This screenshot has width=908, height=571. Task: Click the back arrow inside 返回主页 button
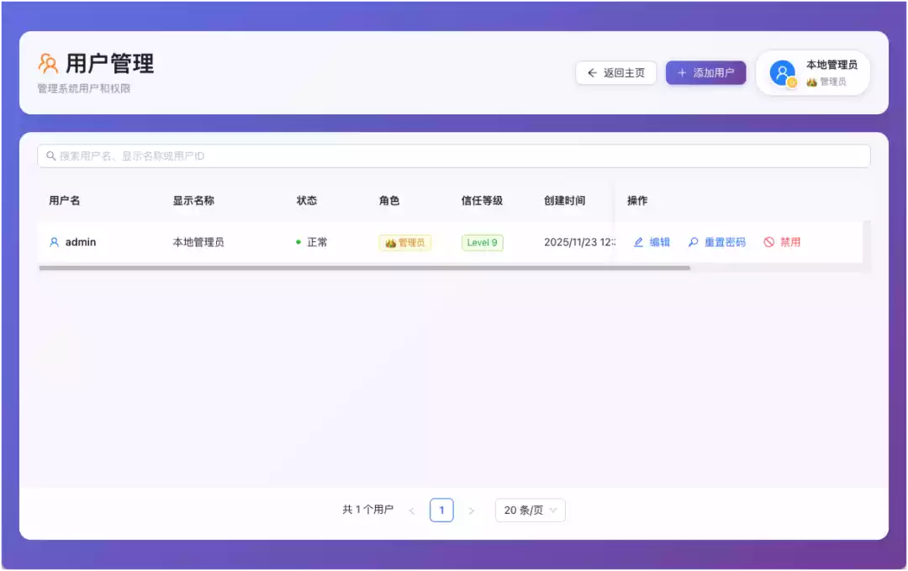590,73
